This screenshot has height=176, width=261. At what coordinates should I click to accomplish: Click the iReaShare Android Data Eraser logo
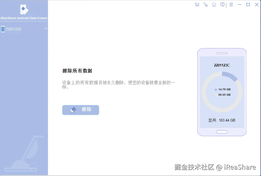(x=23, y=11)
